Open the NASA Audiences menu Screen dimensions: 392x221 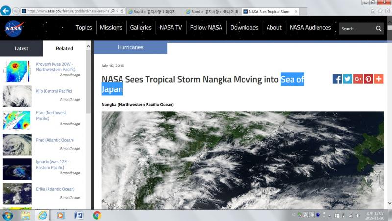coord(310,28)
